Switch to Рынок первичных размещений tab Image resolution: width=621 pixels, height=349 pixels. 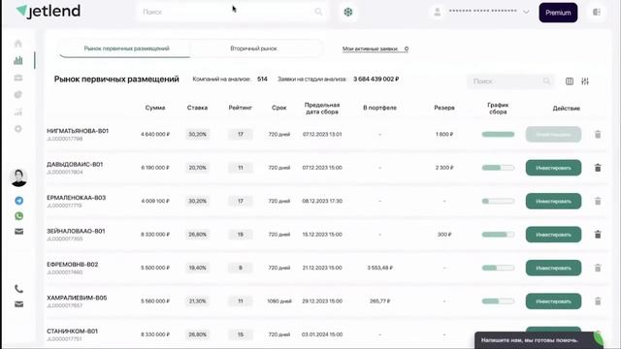(126, 48)
